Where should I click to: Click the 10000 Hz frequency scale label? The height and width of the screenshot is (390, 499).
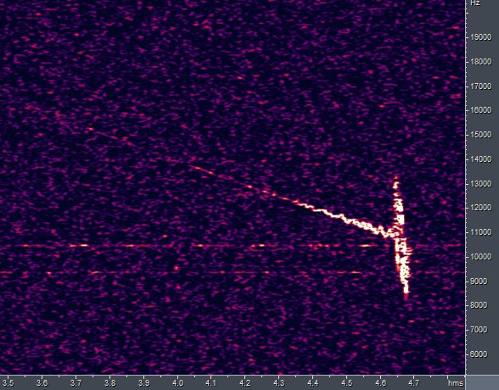tap(481, 257)
